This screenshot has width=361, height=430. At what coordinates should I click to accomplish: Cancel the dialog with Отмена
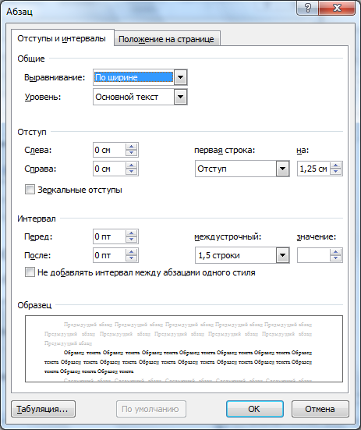coord(320,409)
